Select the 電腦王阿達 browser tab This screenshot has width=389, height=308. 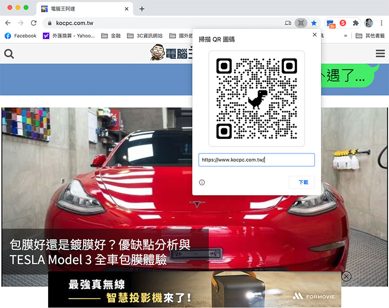tap(85, 9)
